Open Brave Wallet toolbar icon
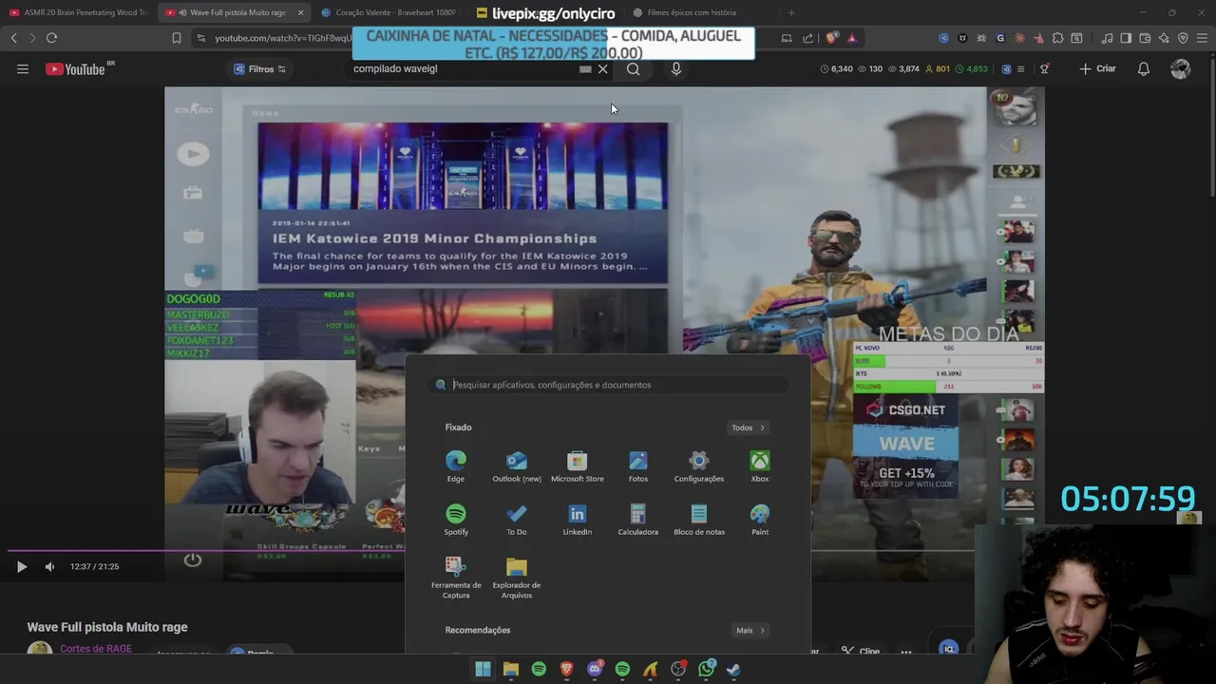This screenshot has height=684, width=1216. [x=1145, y=38]
